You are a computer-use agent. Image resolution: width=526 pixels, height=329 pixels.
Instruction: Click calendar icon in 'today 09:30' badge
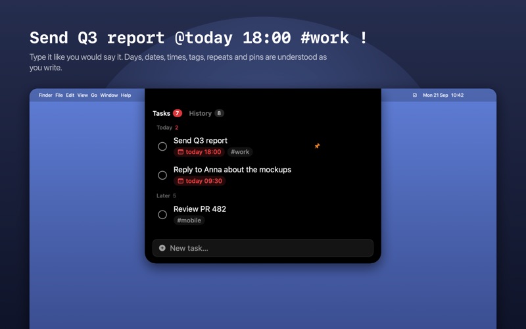[180, 182]
